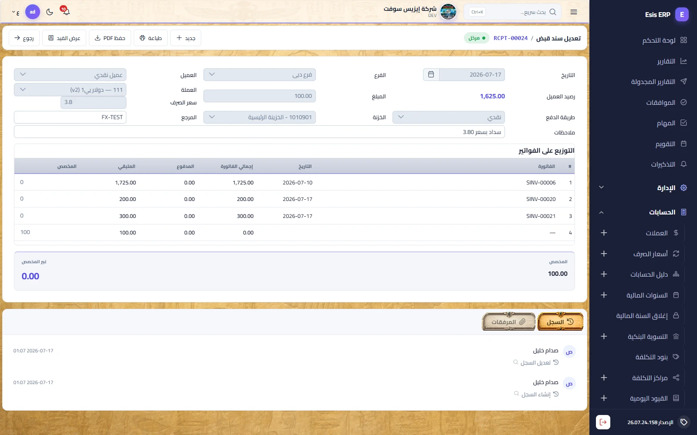Screen dimensions: 697x435
Task: Click customer balance 1,625.00
Action: [x=492, y=96]
